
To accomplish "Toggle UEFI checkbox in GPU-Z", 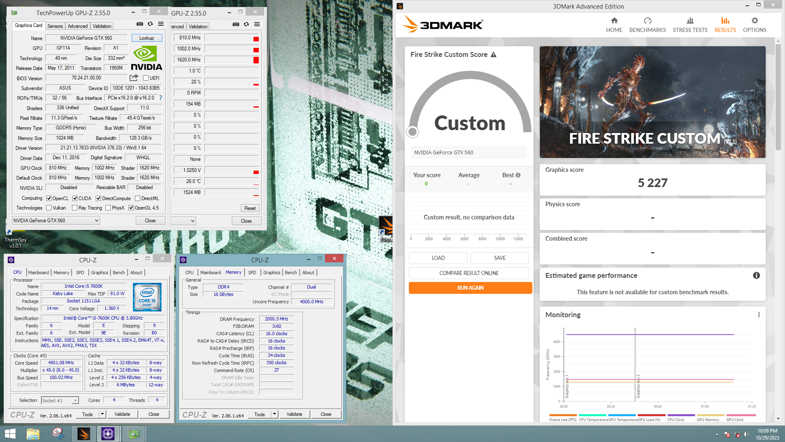I will click(146, 78).
